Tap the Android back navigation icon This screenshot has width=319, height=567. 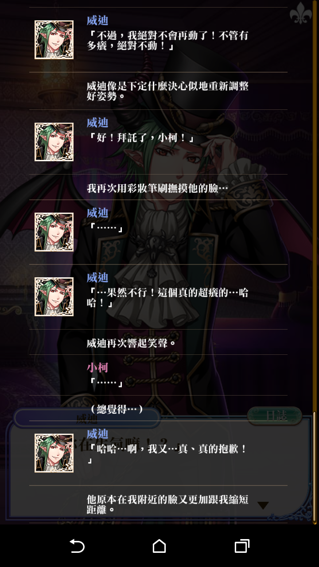(x=77, y=546)
